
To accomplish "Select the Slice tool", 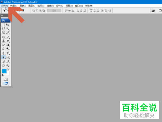I will tap(8, 33).
